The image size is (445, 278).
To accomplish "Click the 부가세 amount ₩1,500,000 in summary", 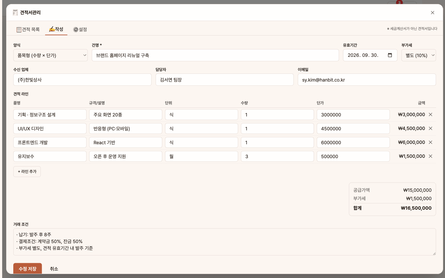I will pos(419,199).
